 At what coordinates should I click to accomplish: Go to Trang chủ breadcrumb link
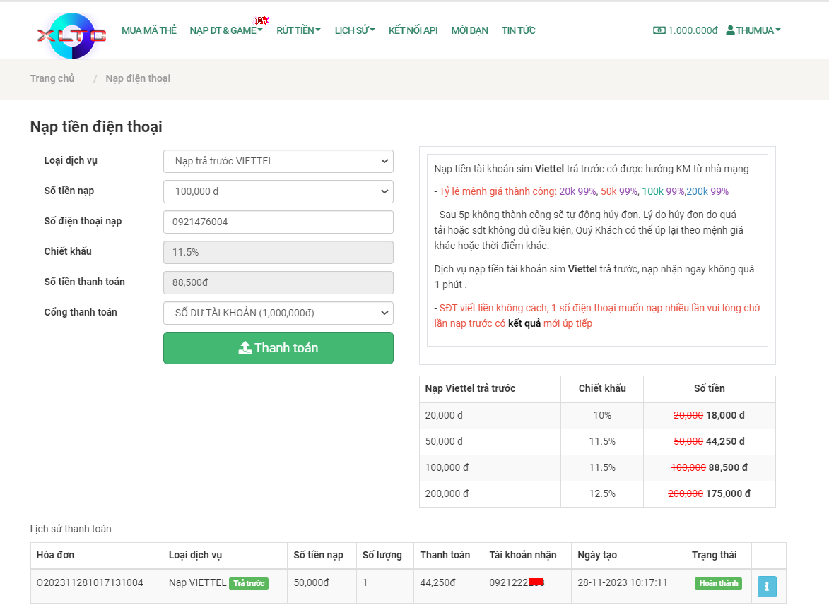[x=52, y=78]
